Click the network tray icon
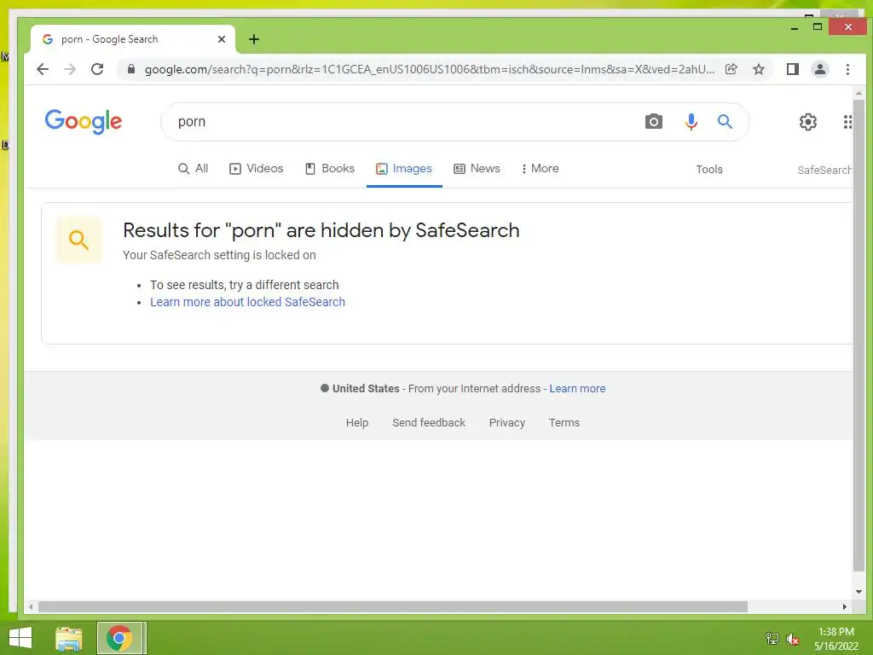This screenshot has height=655, width=873. point(772,639)
